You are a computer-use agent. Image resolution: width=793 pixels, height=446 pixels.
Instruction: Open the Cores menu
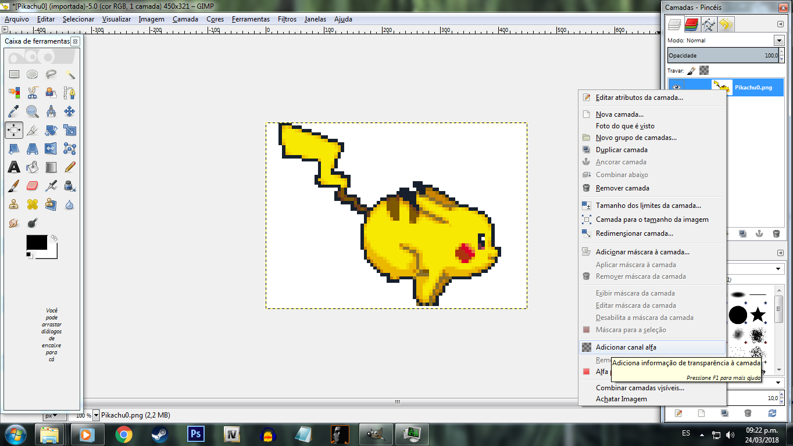(215, 19)
